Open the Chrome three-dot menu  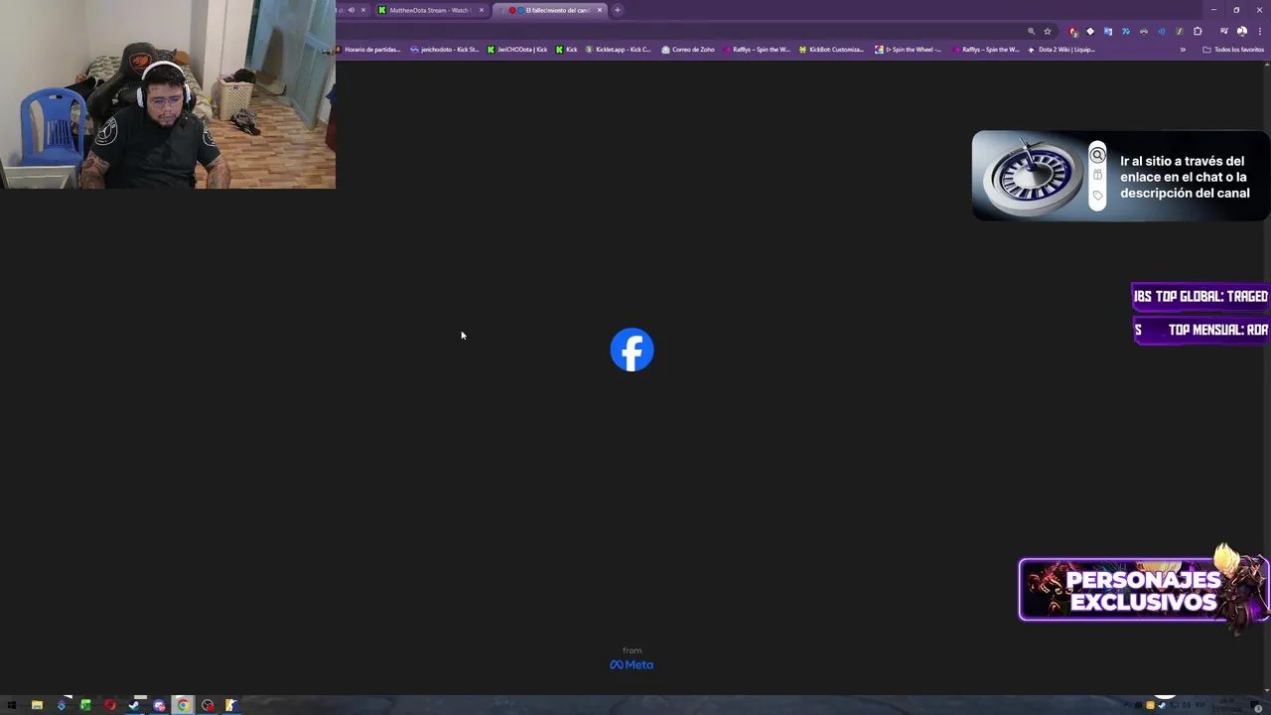pos(1260,31)
